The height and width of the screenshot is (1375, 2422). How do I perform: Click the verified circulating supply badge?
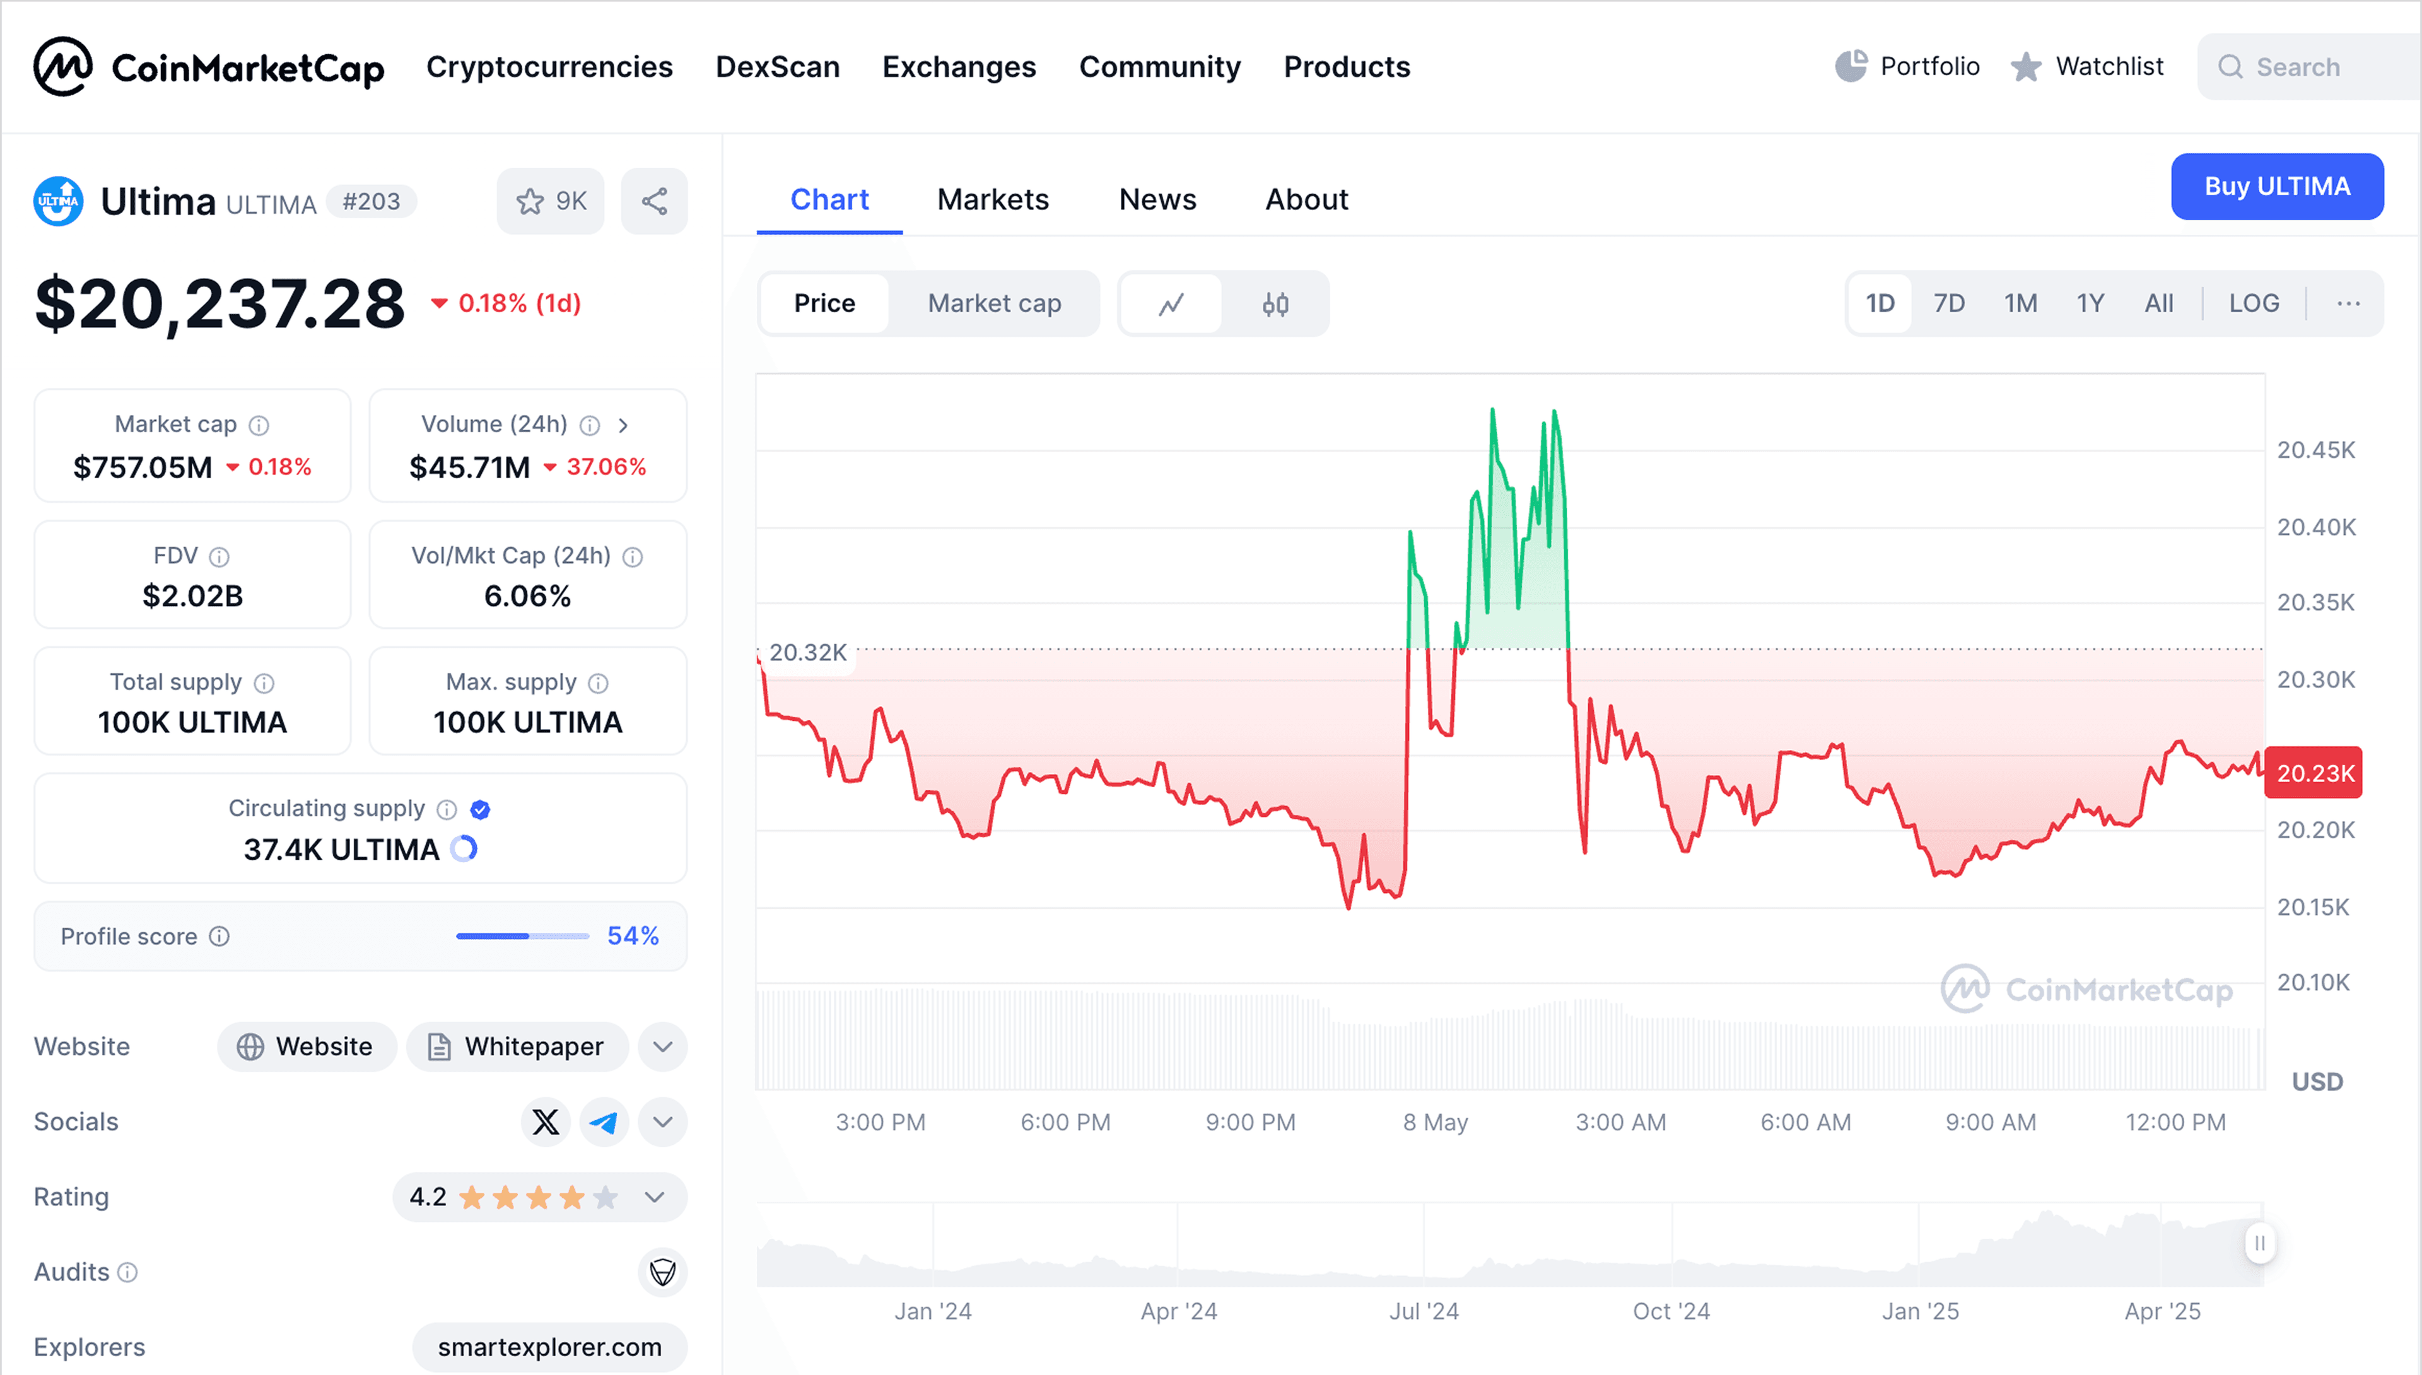[480, 809]
